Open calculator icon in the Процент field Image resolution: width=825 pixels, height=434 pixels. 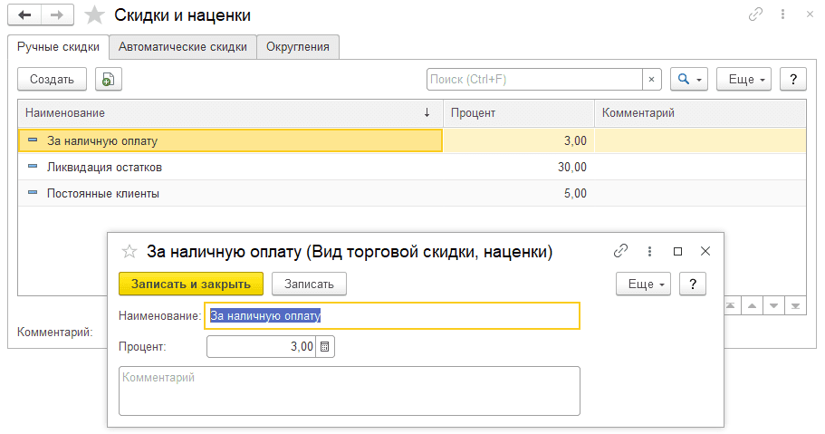coord(326,346)
